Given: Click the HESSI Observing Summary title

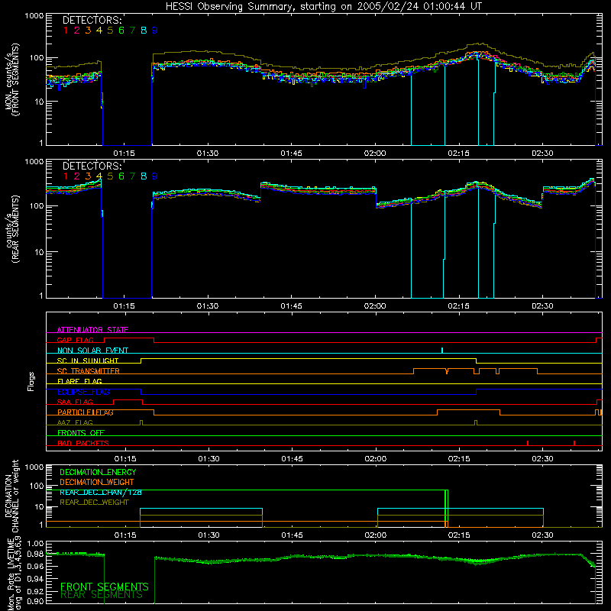Looking at the screenshot, I should click(323, 7).
